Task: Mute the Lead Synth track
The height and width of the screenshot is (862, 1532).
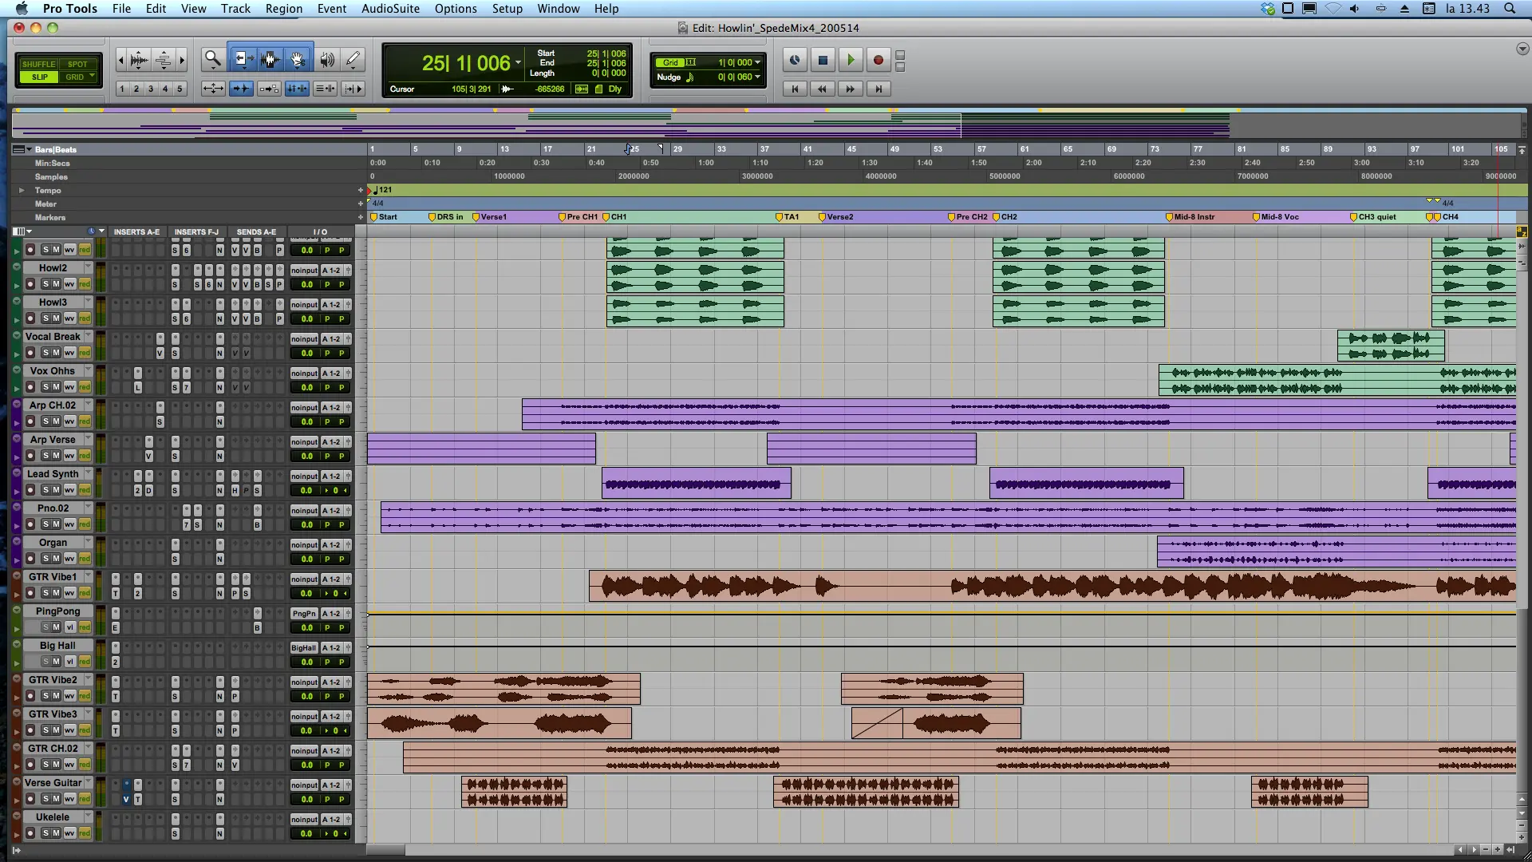Action: click(x=57, y=490)
